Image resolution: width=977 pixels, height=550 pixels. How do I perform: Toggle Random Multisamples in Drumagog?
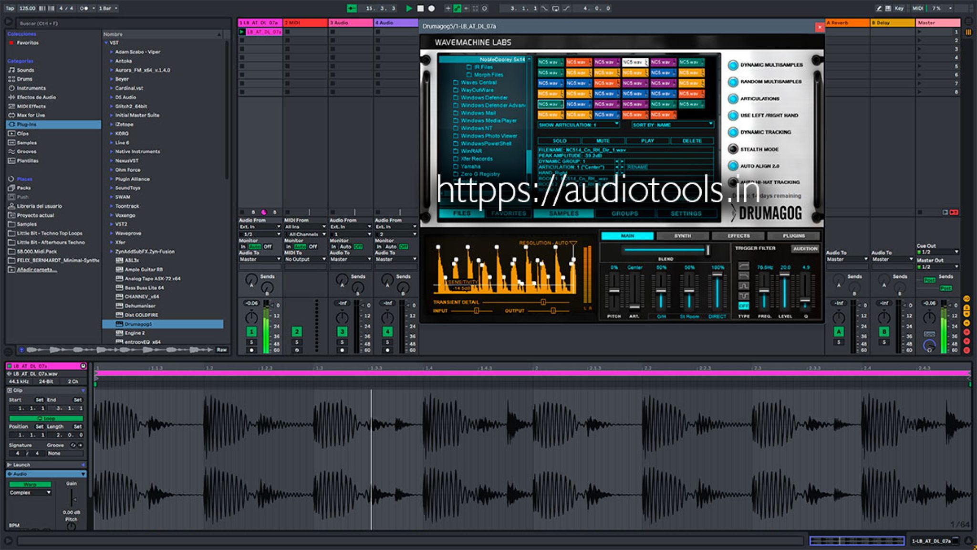[x=733, y=82]
